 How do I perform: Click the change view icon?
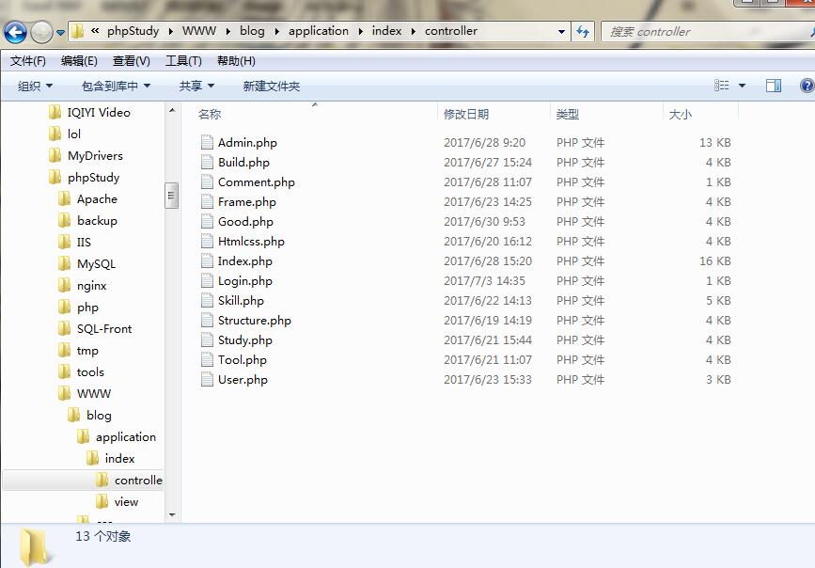[722, 86]
